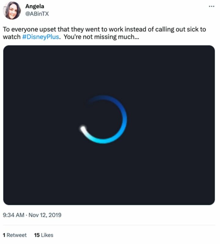This screenshot has height=244, width=220.
Task: View the 1 Retweet list
Action: click(15, 235)
